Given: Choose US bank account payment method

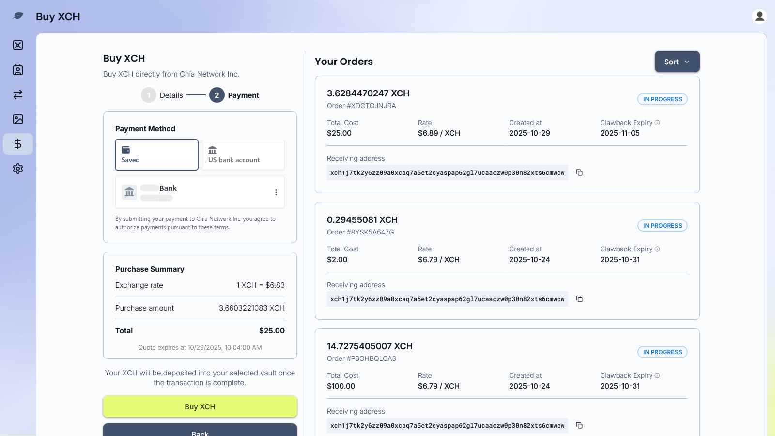Looking at the screenshot, I should pyautogui.click(x=243, y=155).
